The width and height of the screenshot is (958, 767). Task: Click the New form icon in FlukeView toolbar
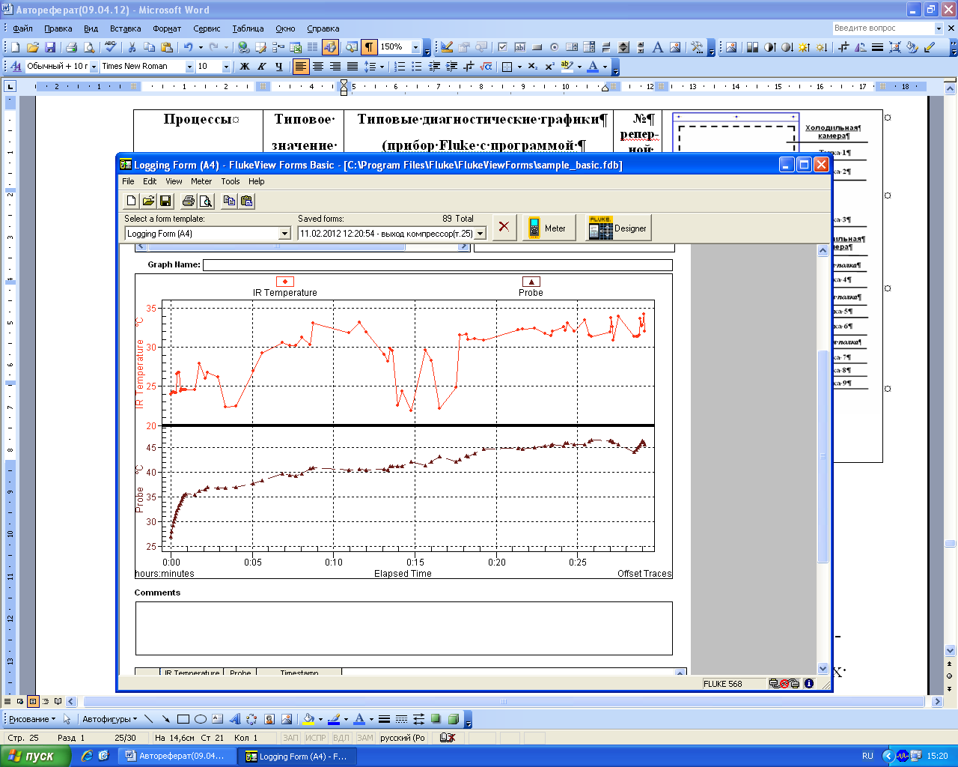point(132,201)
